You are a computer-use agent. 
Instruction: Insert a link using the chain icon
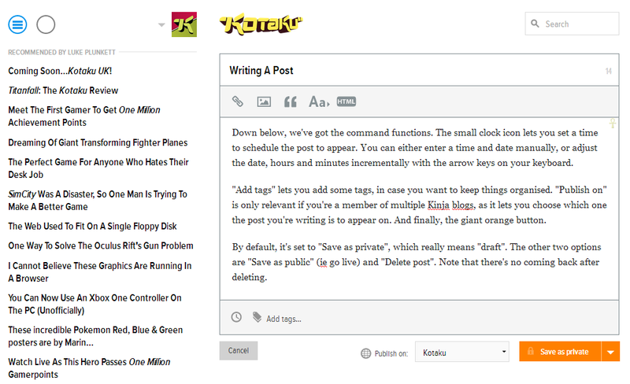pos(238,102)
